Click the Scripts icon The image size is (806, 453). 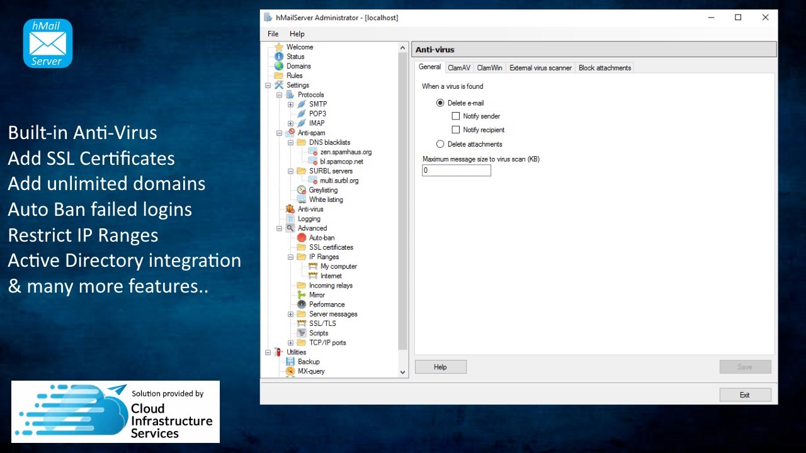point(302,333)
